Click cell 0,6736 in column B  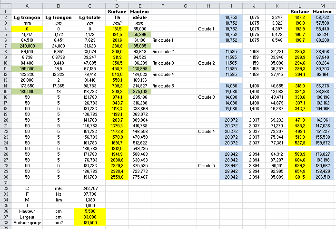tap(58, 57)
